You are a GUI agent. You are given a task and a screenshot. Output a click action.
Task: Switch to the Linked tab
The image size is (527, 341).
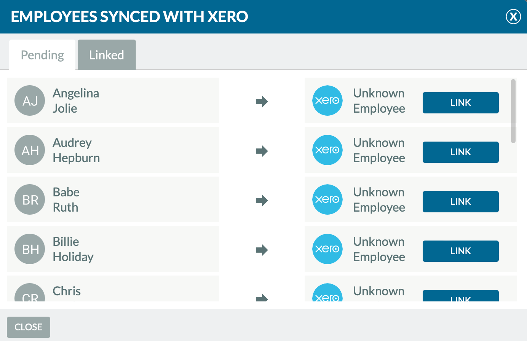click(x=107, y=55)
